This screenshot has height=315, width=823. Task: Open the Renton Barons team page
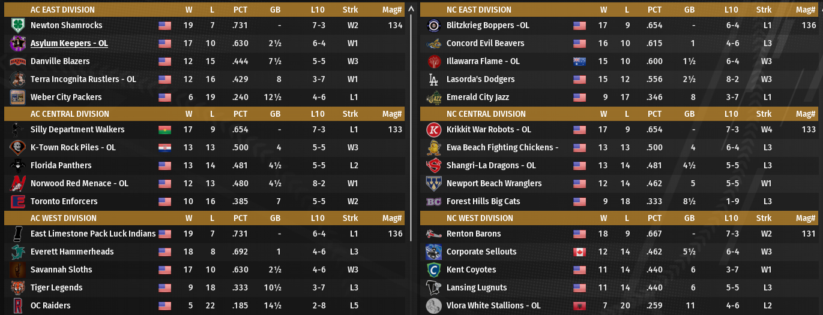tap(473, 234)
